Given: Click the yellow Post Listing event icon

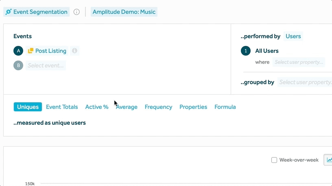Looking at the screenshot, I should pyautogui.click(x=31, y=51).
